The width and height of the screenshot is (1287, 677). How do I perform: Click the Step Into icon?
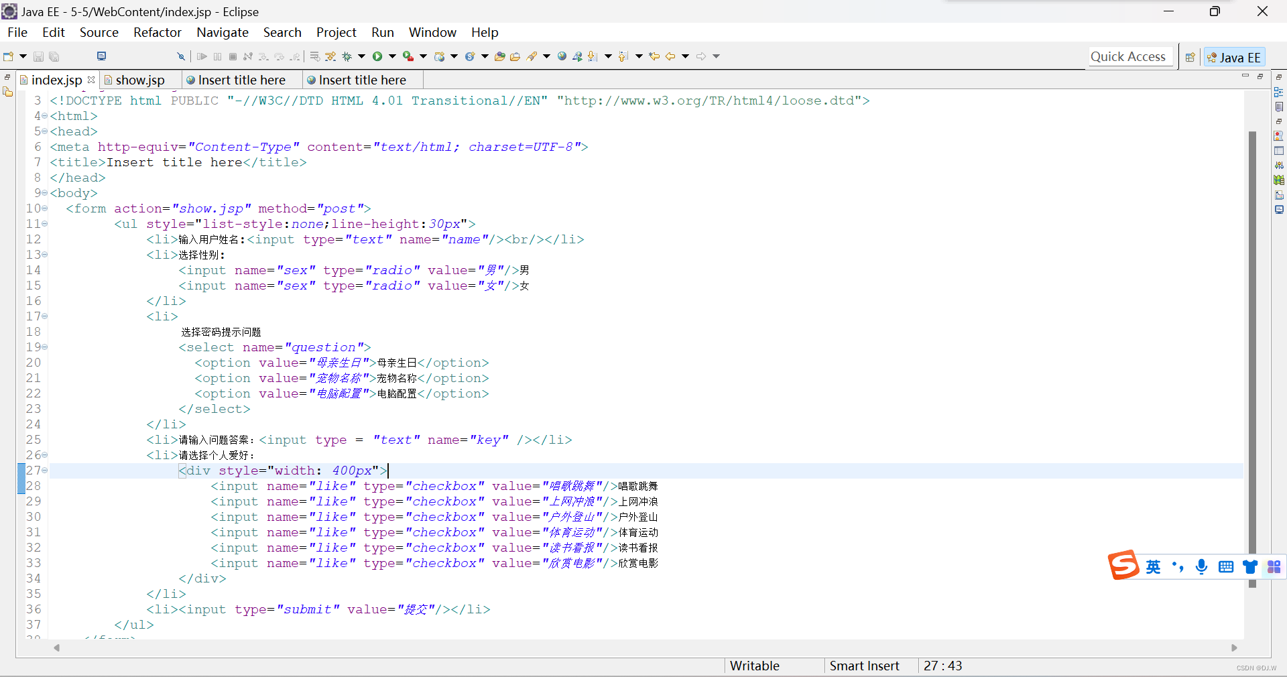(x=263, y=56)
